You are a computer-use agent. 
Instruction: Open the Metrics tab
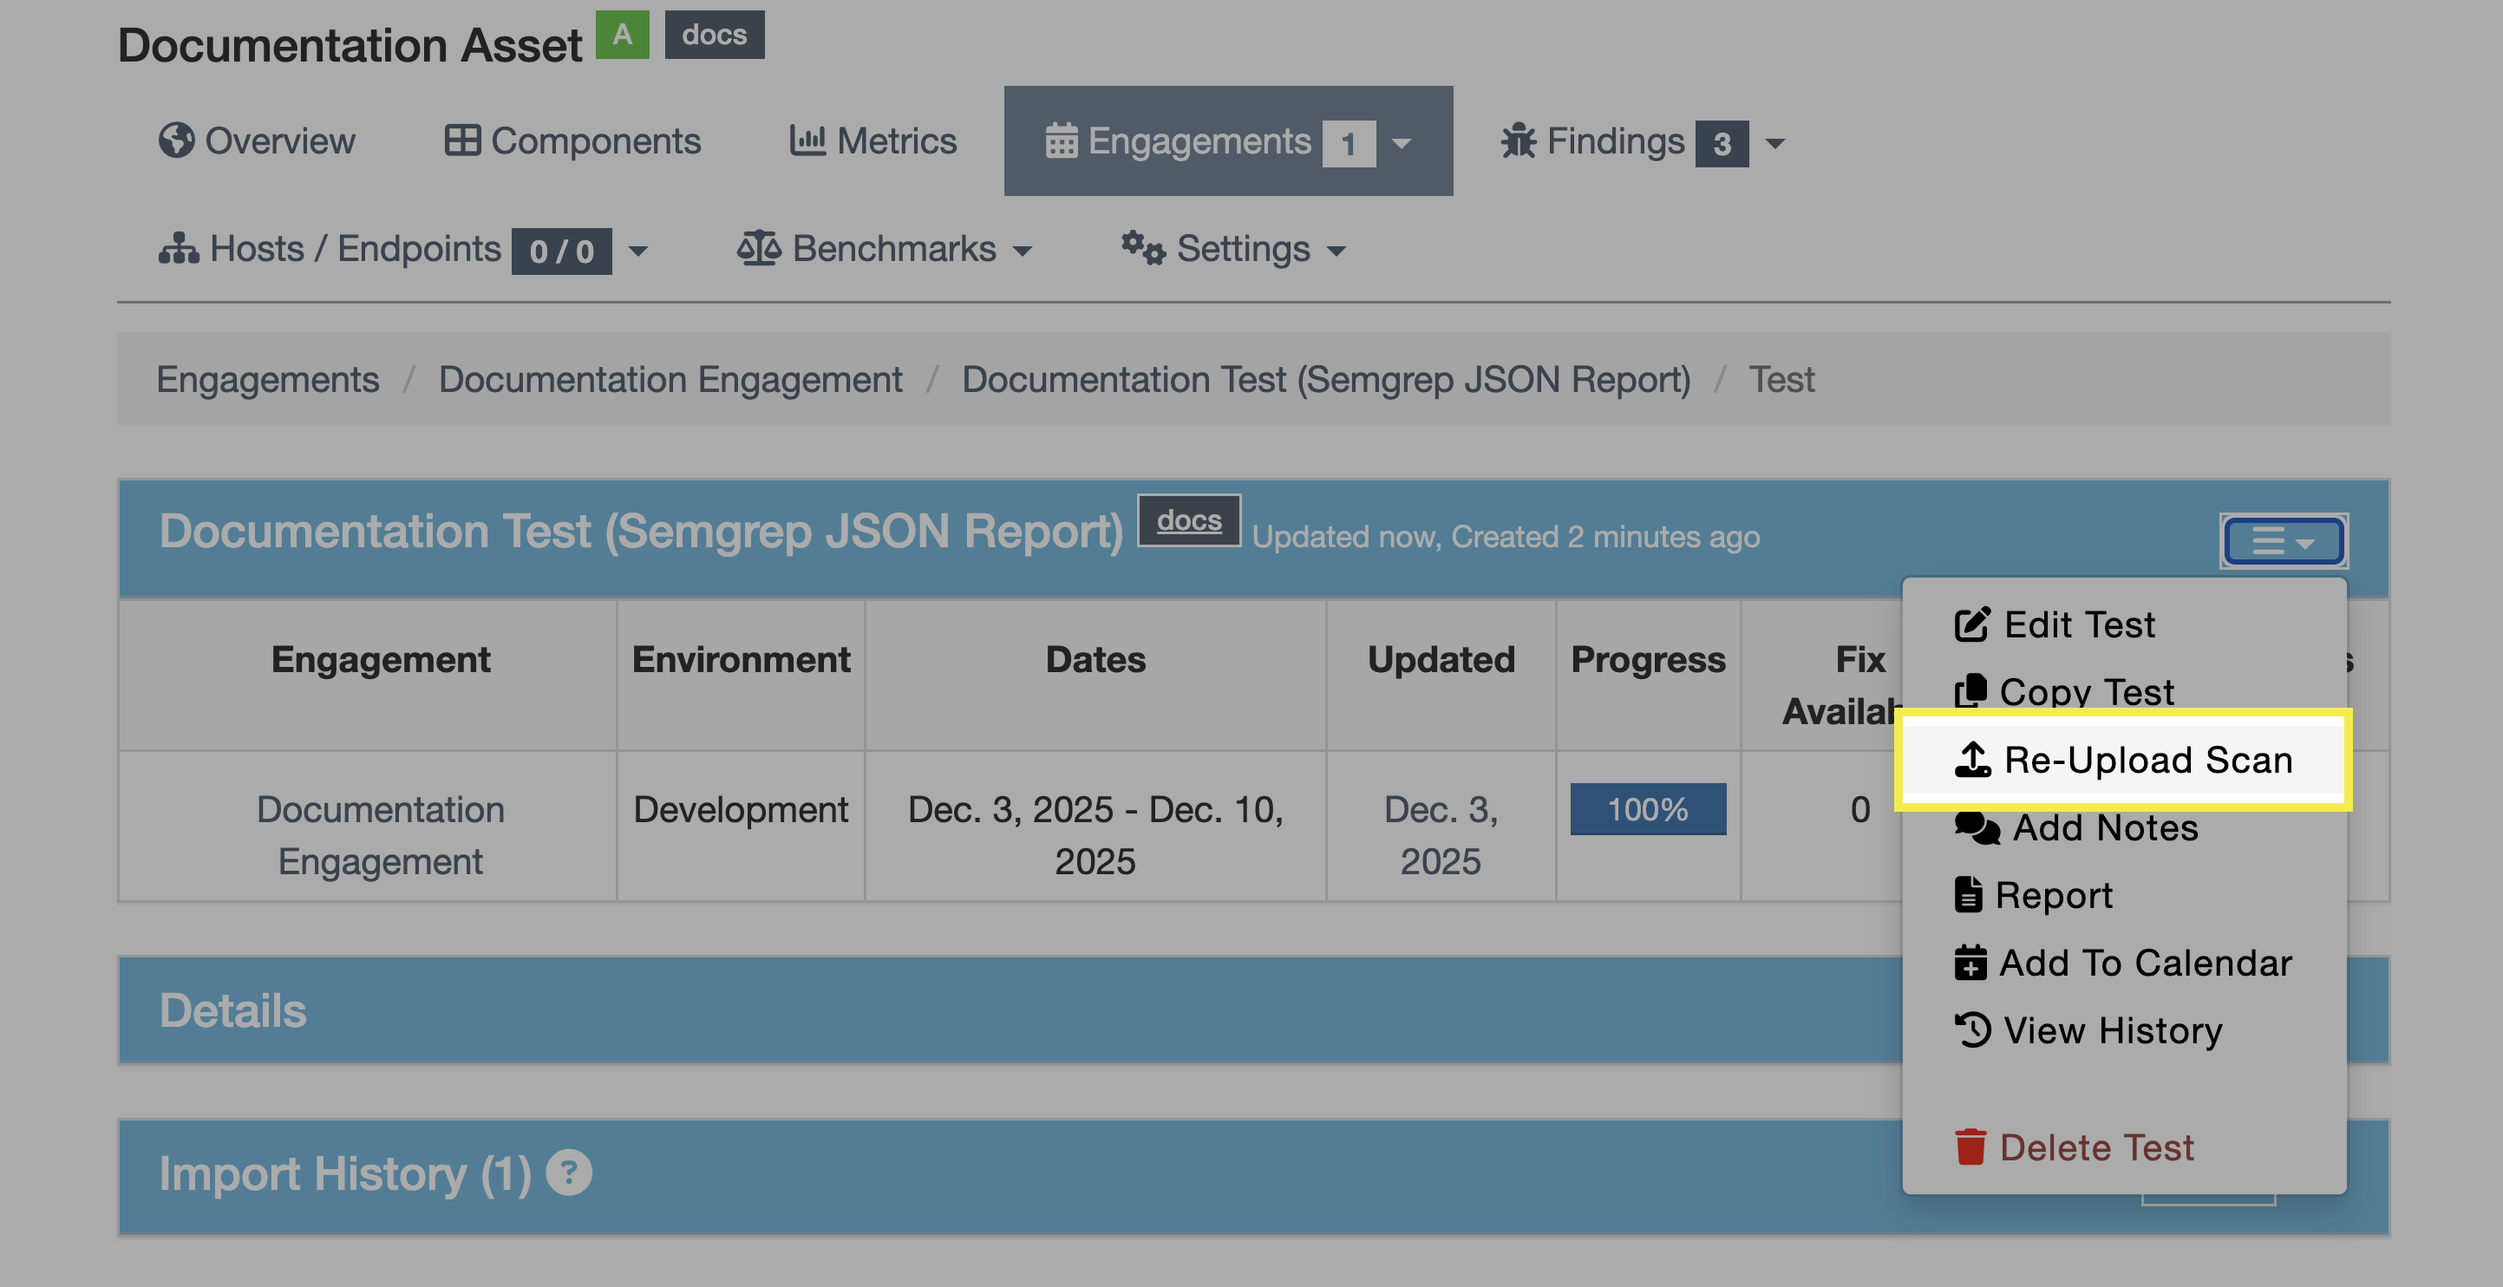[x=872, y=142]
